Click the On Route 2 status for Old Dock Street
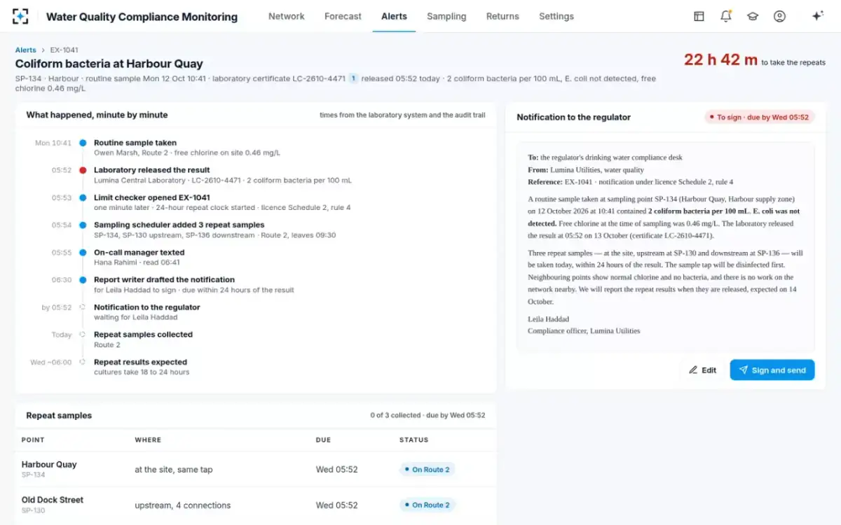 427,505
